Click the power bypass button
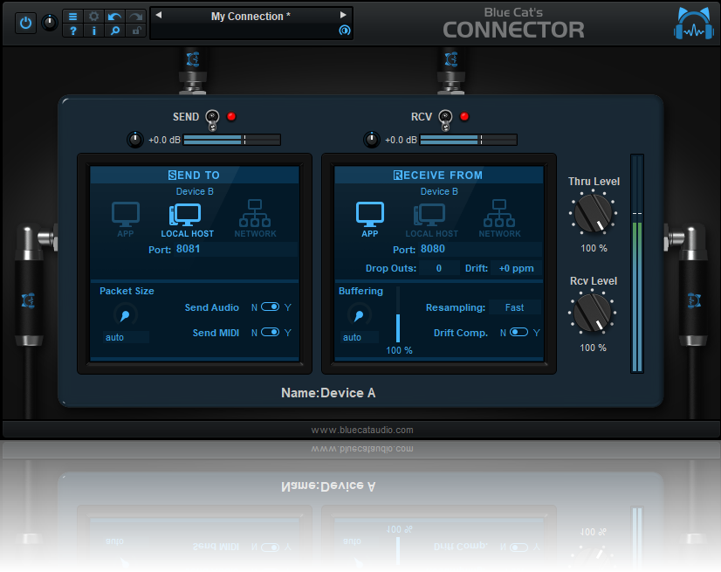The height and width of the screenshot is (572, 721). [25, 23]
